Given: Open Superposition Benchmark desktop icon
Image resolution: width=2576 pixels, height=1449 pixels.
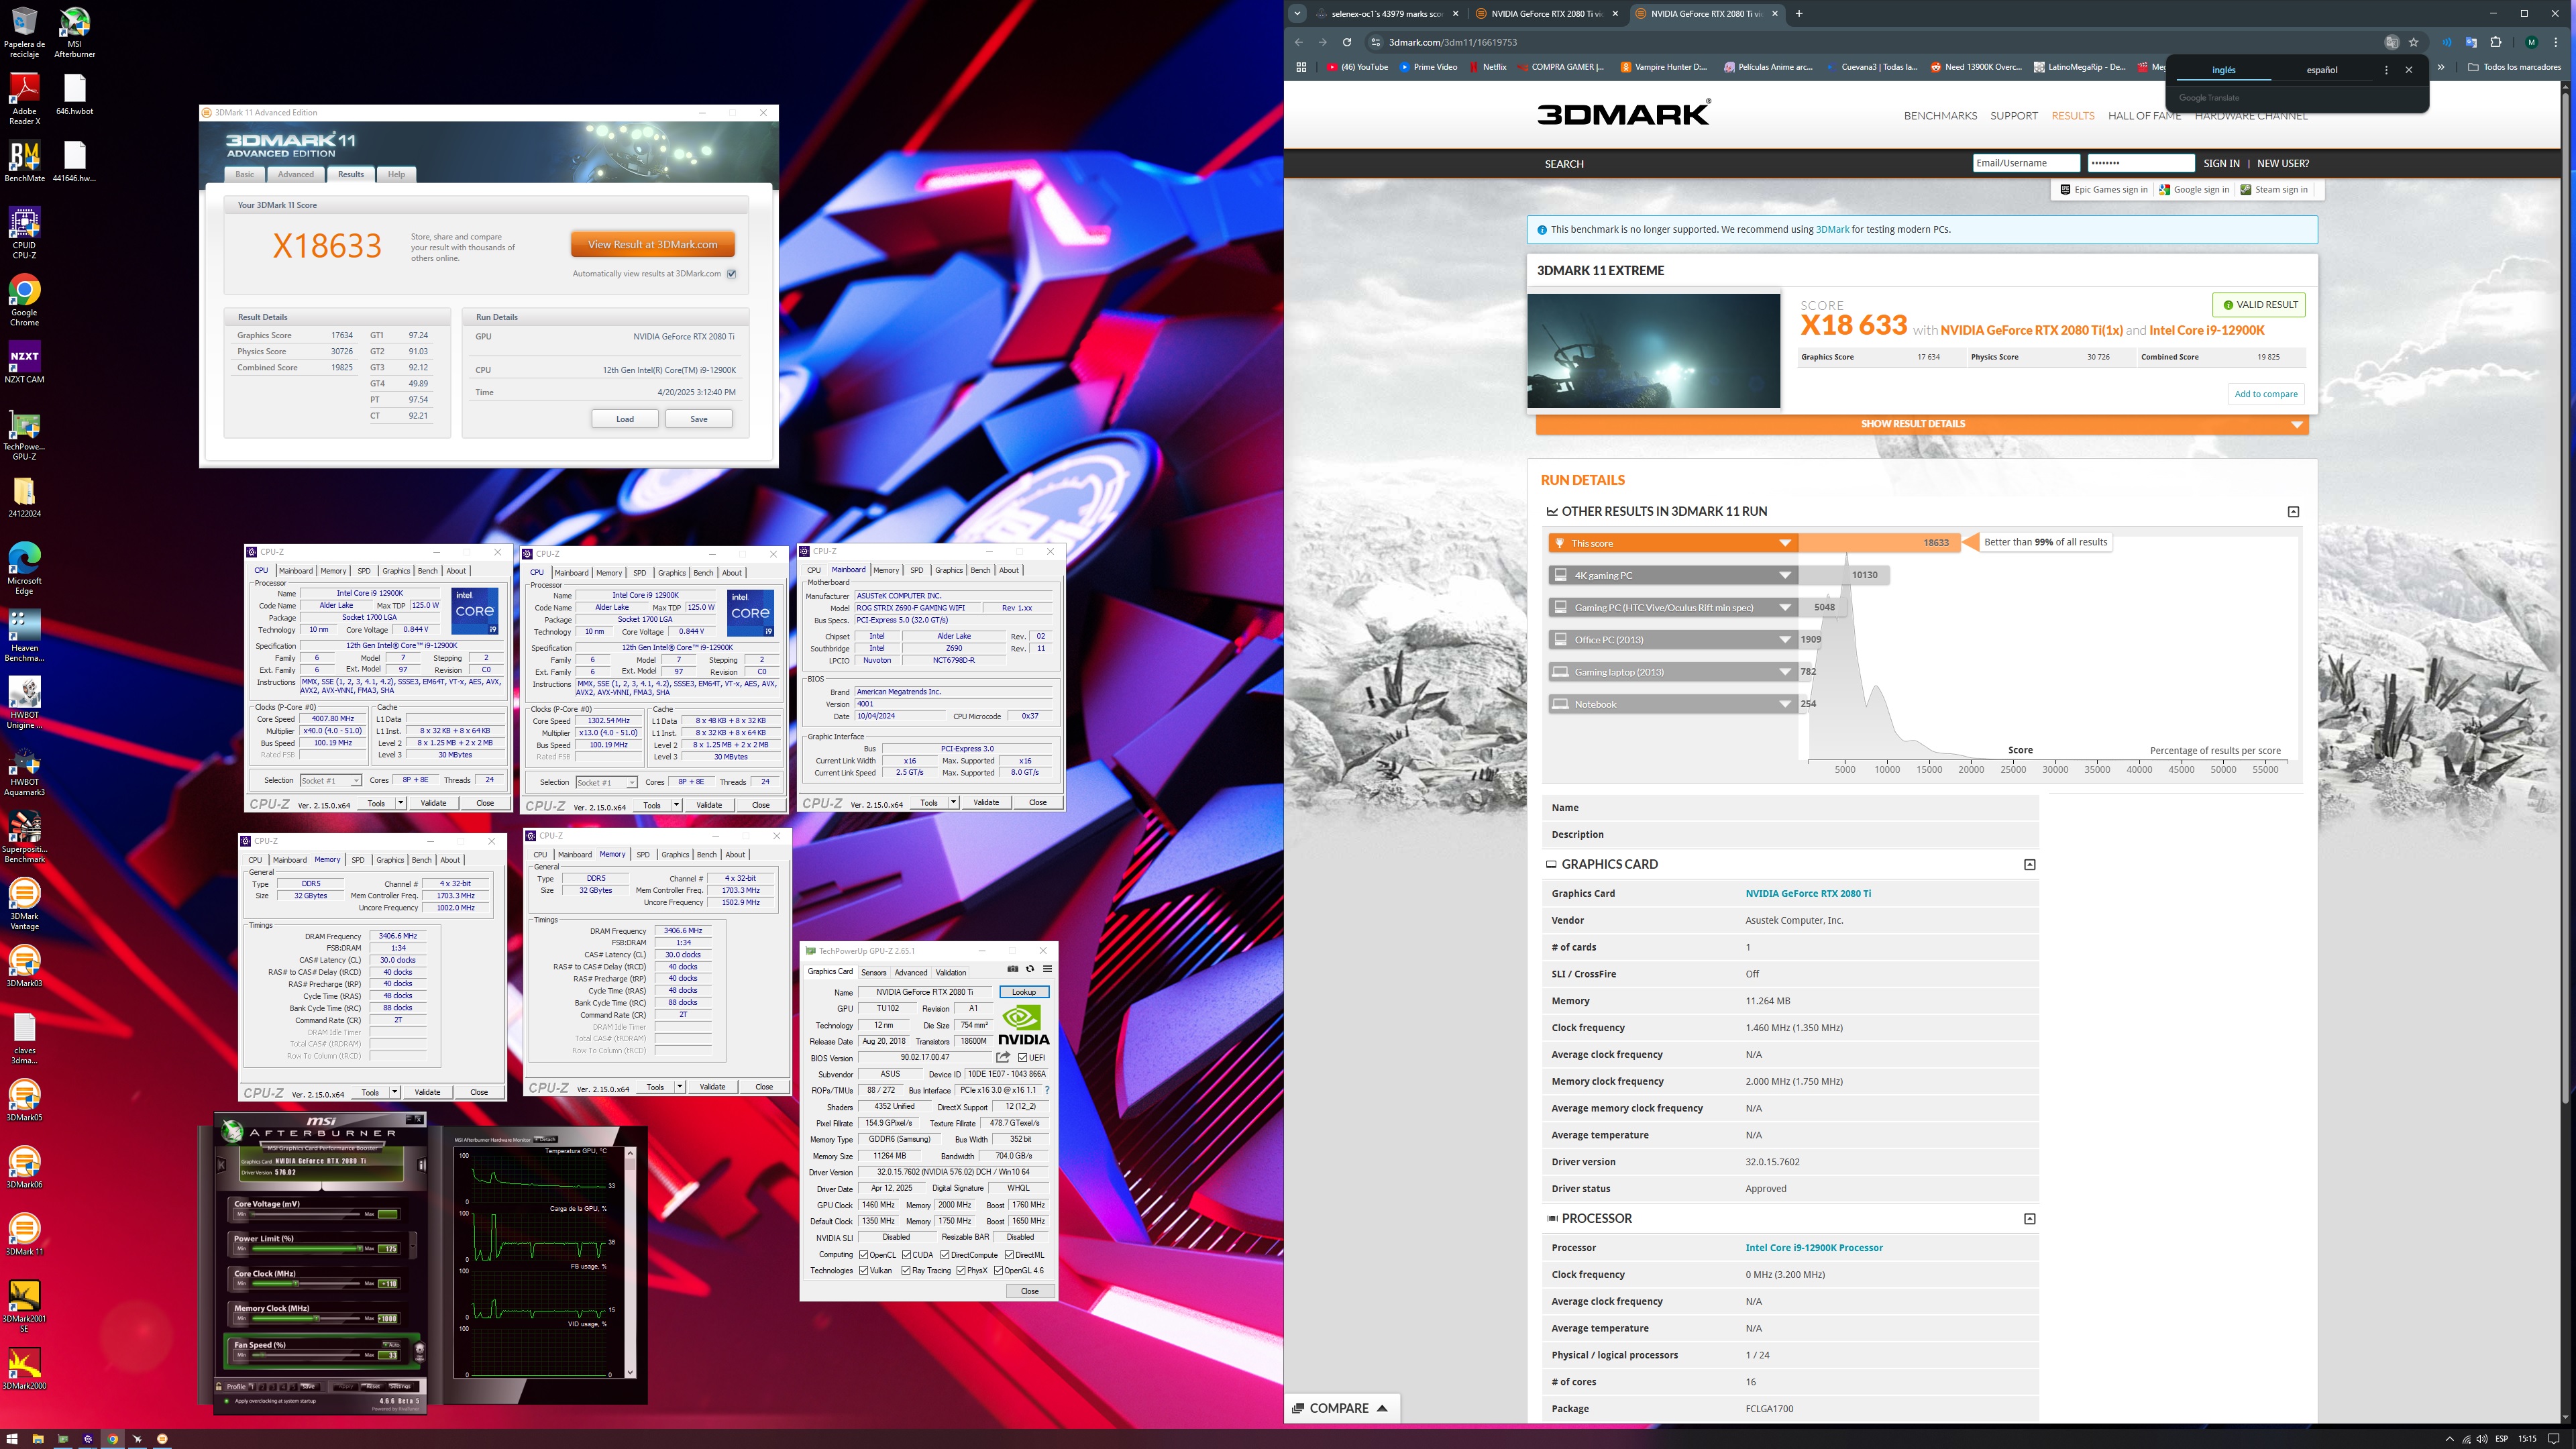Looking at the screenshot, I should coord(24,838).
